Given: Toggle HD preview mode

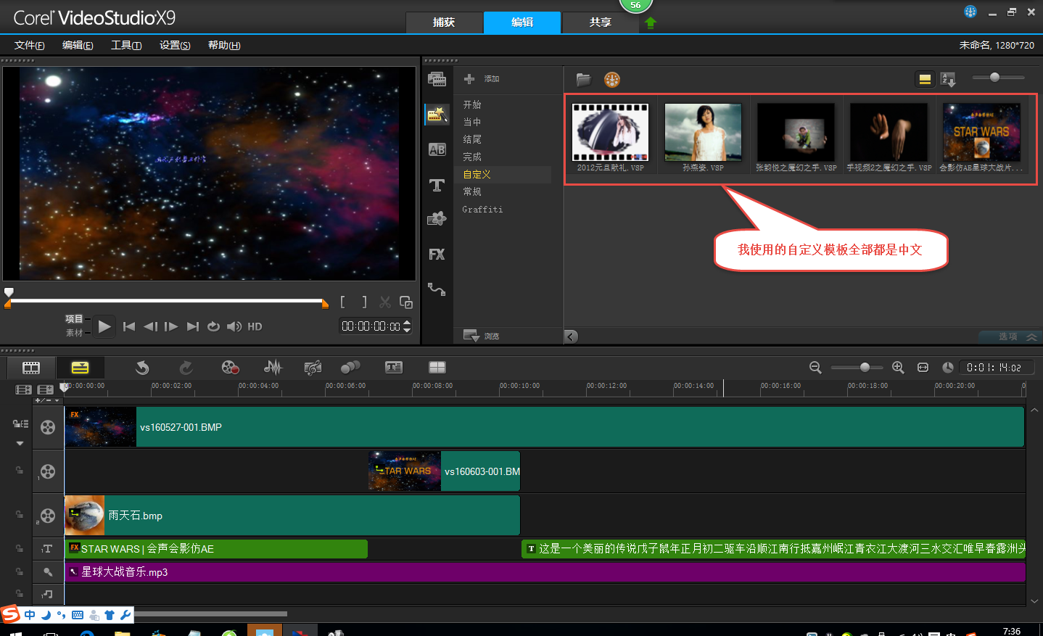Looking at the screenshot, I should click(255, 327).
